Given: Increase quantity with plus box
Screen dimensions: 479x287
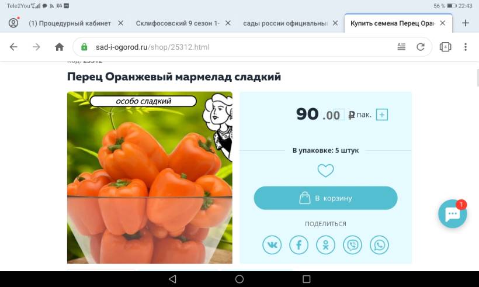Looking at the screenshot, I should [x=382, y=115].
